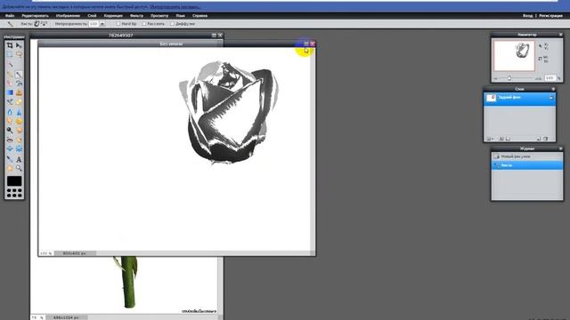Select the Type text tool
The width and height of the screenshot is (570, 320).
click(x=19, y=159)
